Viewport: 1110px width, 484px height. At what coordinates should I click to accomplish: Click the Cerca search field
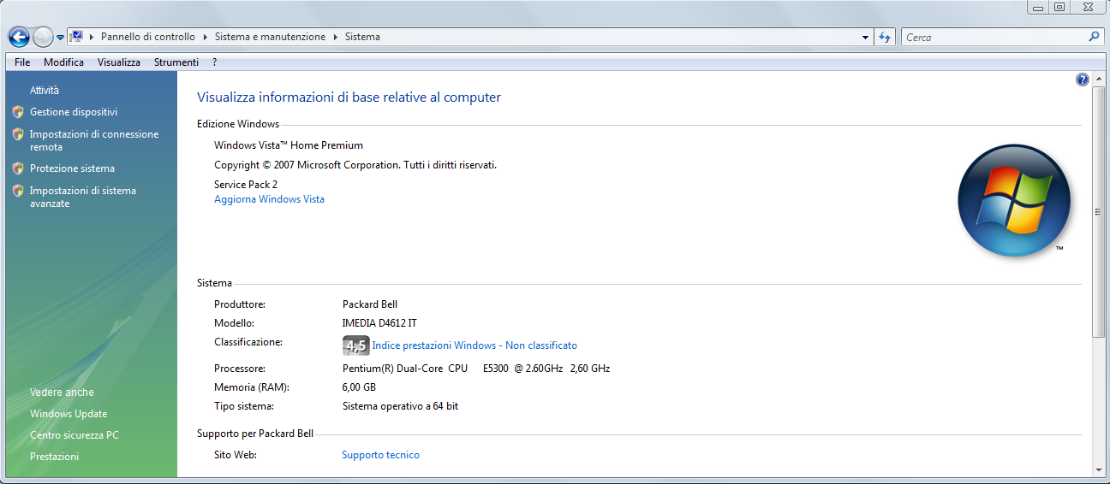(994, 37)
